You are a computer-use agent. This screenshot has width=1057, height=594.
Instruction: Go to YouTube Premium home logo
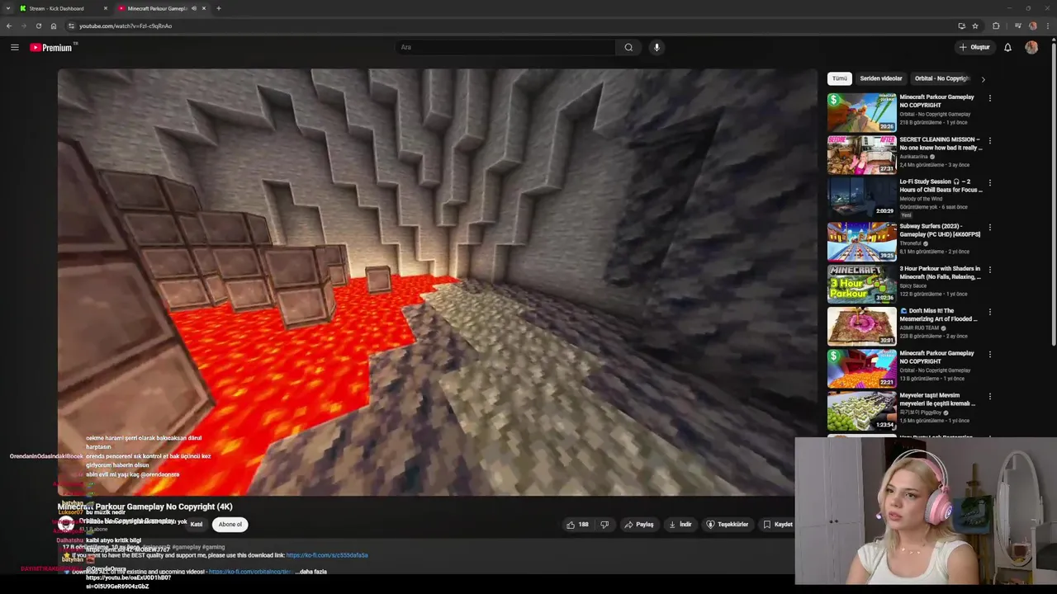[x=51, y=47]
